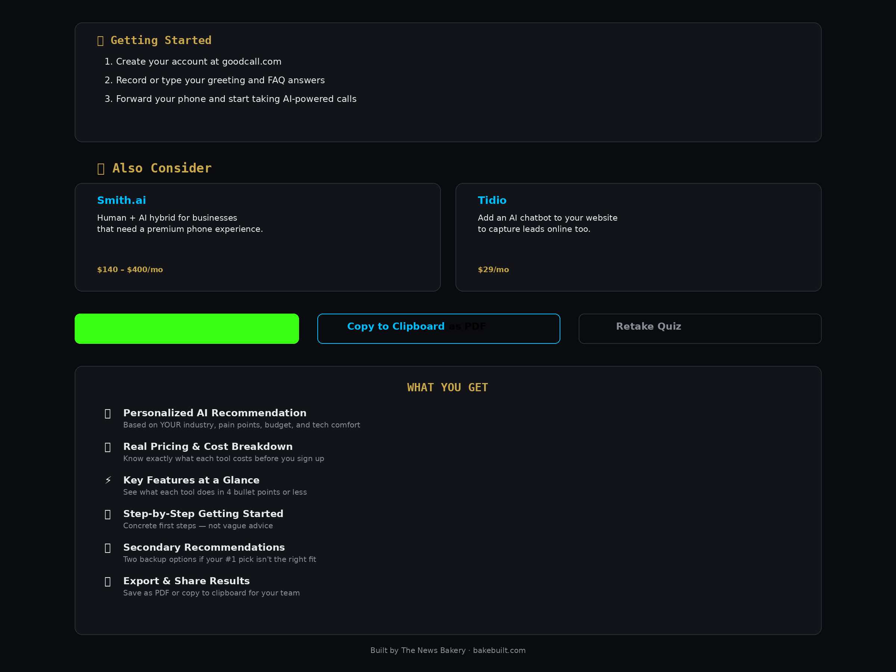Image resolution: width=896 pixels, height=672 pixels.
Task: Click 'Personalized AI Recommendation' title
Action: point(215,413)
